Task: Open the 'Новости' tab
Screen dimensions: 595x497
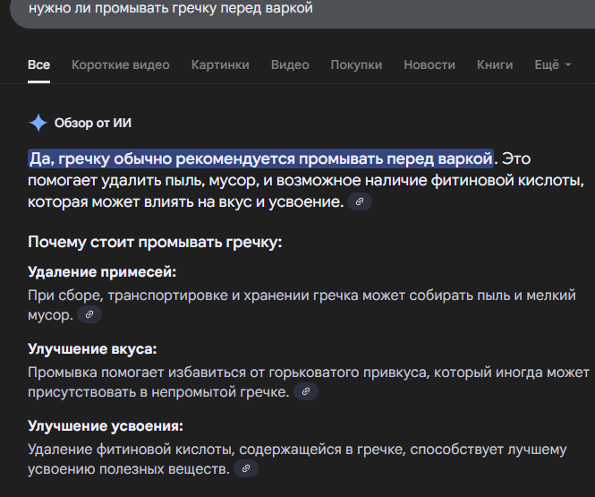Action: (429, 65)
